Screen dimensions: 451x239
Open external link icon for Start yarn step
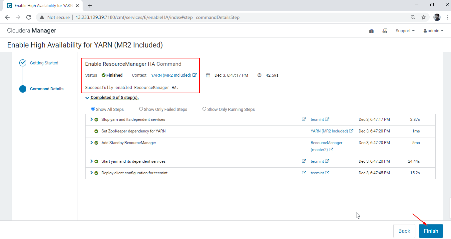(x=304, y=161)
